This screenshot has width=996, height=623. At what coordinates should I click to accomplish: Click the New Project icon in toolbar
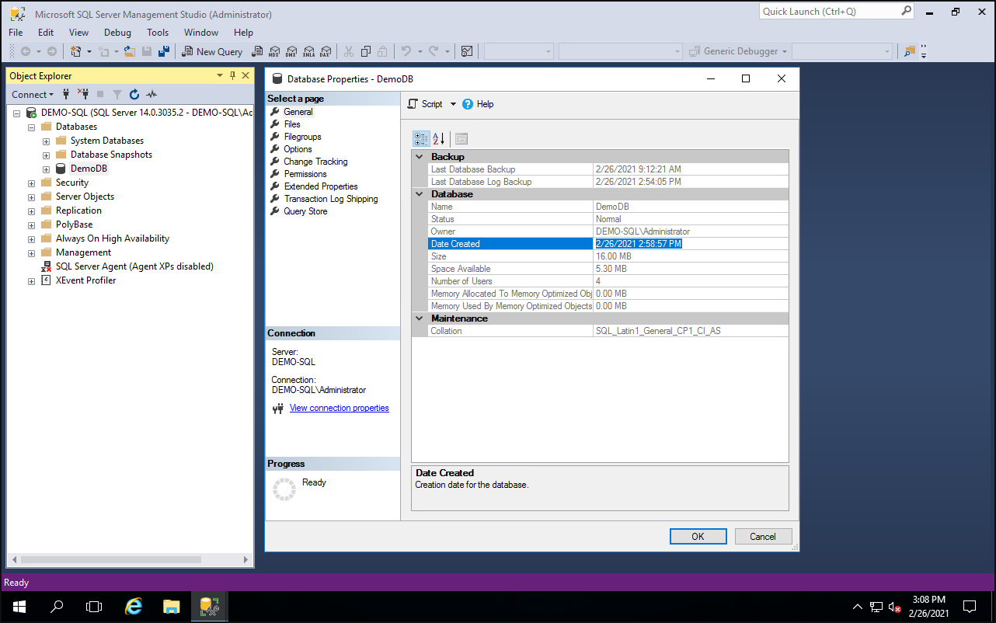pos(75,51)
